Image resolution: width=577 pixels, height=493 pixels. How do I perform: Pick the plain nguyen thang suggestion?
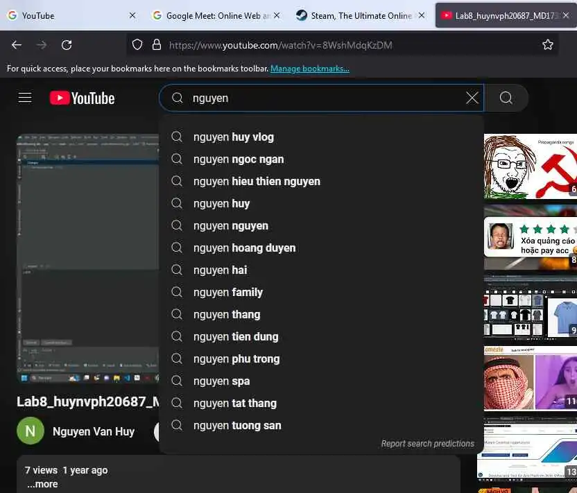click(x=322, y=315)
